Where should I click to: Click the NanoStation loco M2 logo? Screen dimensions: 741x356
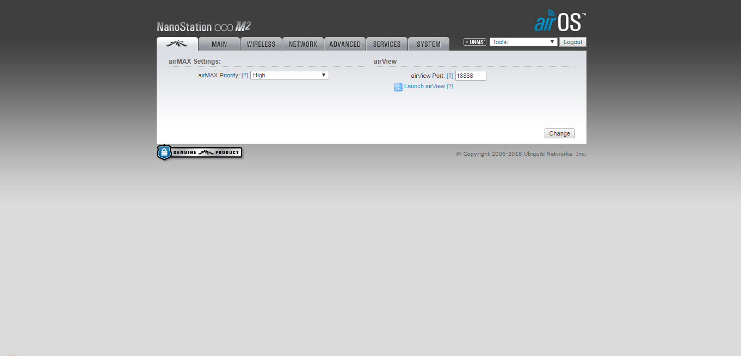point(204,26)
